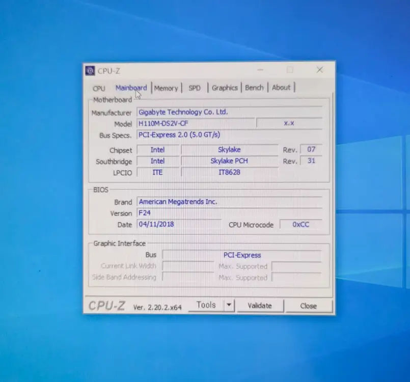Viewport: 410px width, 382px height.
Task: Switch to the CPU tab
Action: 99,89
